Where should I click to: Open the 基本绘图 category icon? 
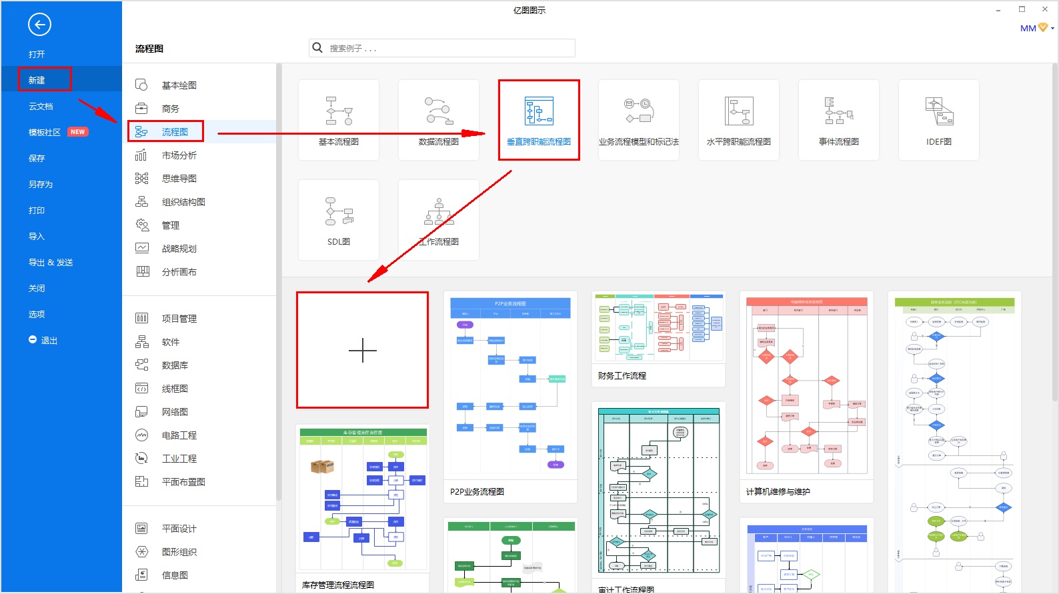click(x=141, y=85)
